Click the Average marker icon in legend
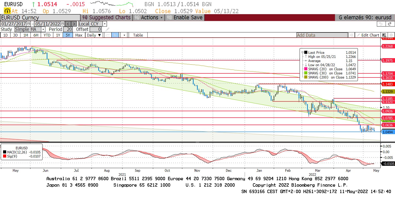 pyautogui.click(x=306, y=61)
